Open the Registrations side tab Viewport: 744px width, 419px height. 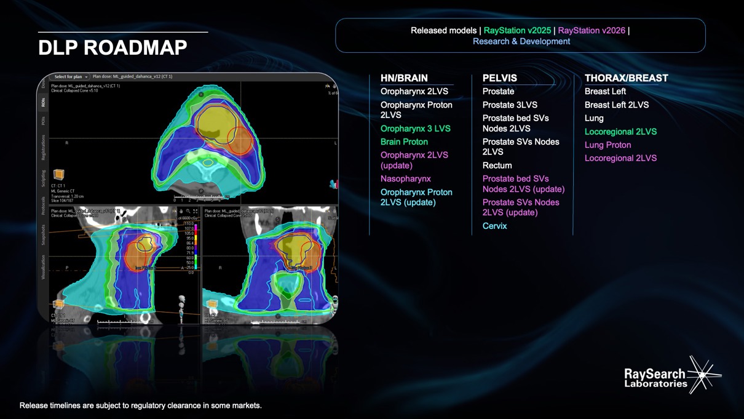(44, 148)
